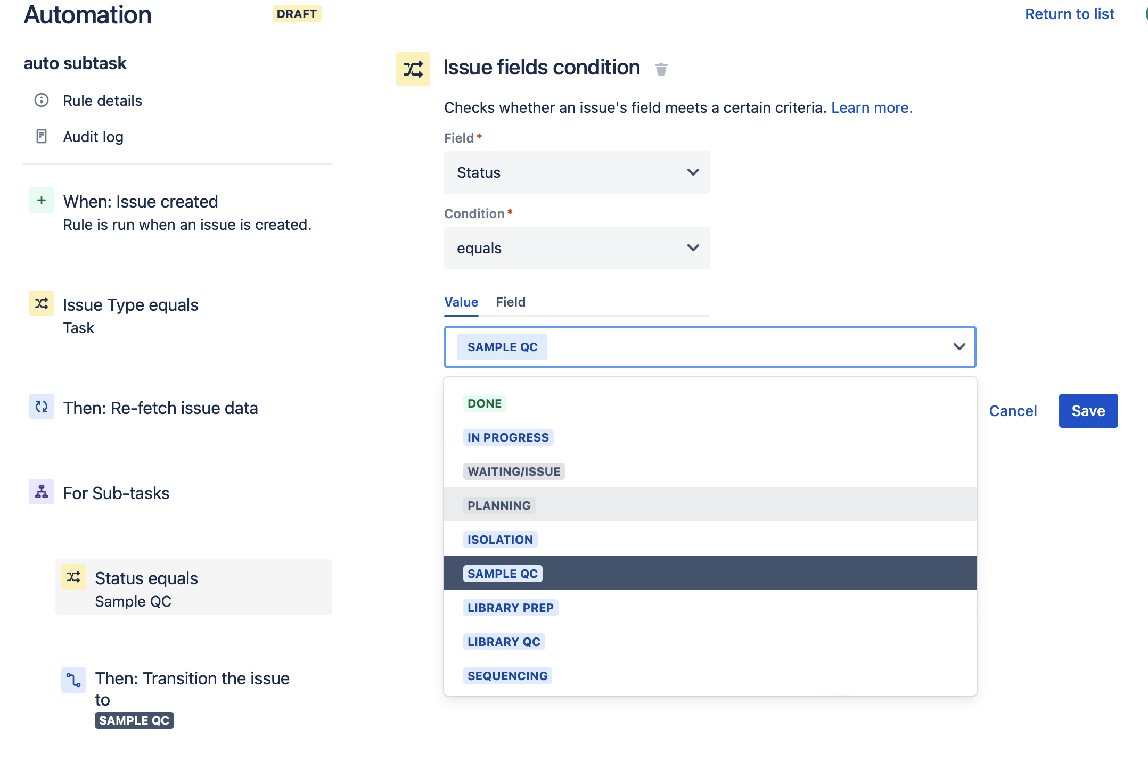The height and width of the screenshot is (762, 1148).
Task: Click the Re-fetch issue data refresh icon
Action: (42, 407)
